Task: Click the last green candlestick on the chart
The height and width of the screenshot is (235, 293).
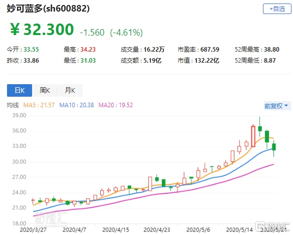Action: tap(274, 147)
